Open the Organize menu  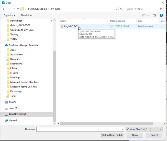pyautogui.click(x=9, y=15)
